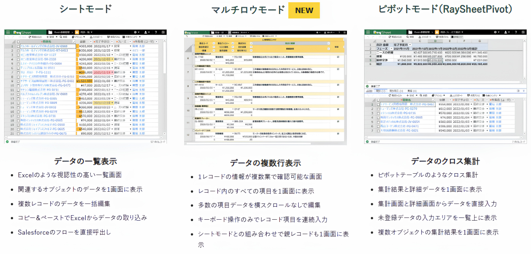This screenshot has height=254, width=531.
Task: Open フェーズ column filter arrow in Sheet mode
Action: coord(130,42)
